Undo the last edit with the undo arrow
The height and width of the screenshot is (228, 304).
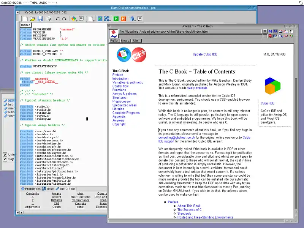(58, 19)
